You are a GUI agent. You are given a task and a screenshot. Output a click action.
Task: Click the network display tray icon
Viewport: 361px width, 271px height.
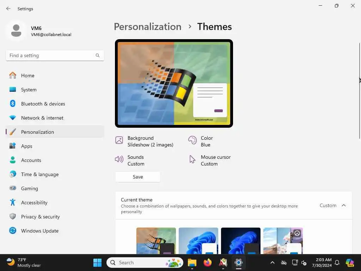pos(295,263)
